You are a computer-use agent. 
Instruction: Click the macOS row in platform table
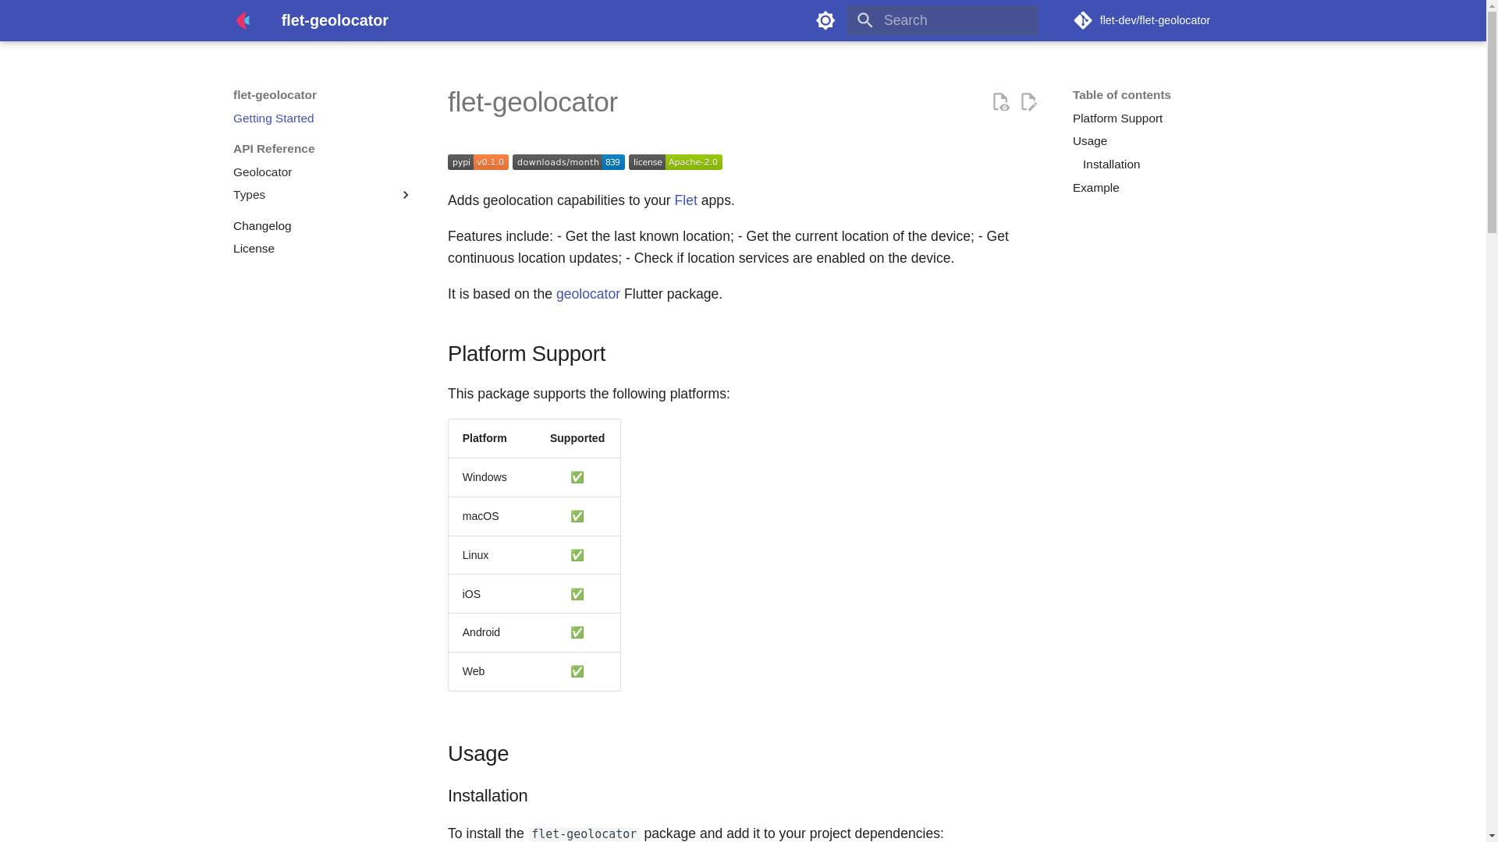(x=534, y=516)
